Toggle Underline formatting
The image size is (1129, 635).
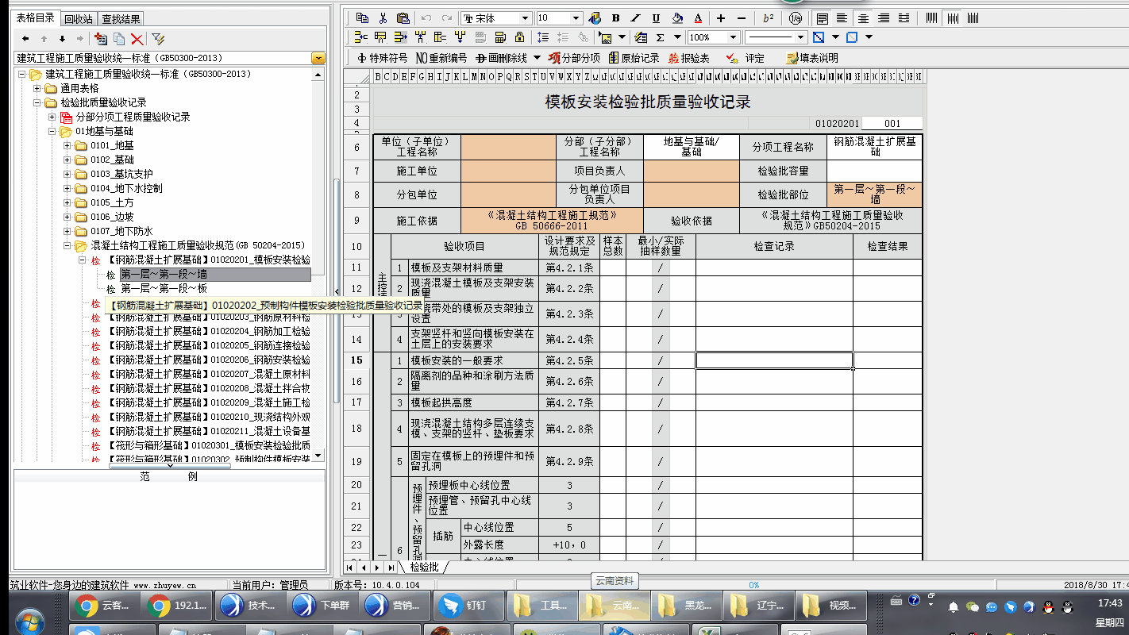[x=656, y=18]
